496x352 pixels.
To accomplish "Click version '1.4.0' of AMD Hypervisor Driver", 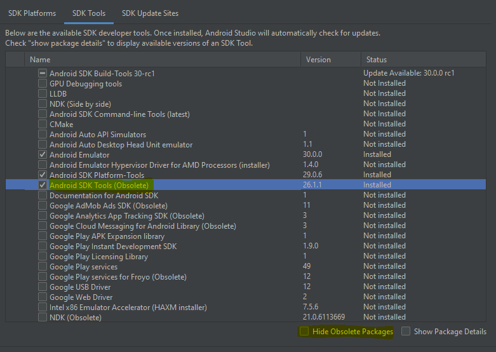I will click(x=311, y=165).
